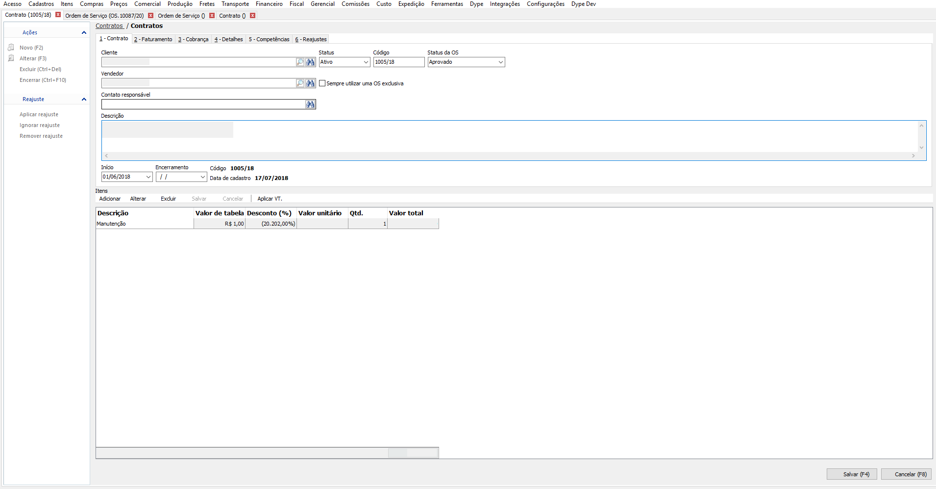Click the 'R$ 1,00' table cell

click(220, 224)
